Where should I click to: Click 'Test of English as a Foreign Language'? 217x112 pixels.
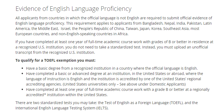(x=136, y=103)
